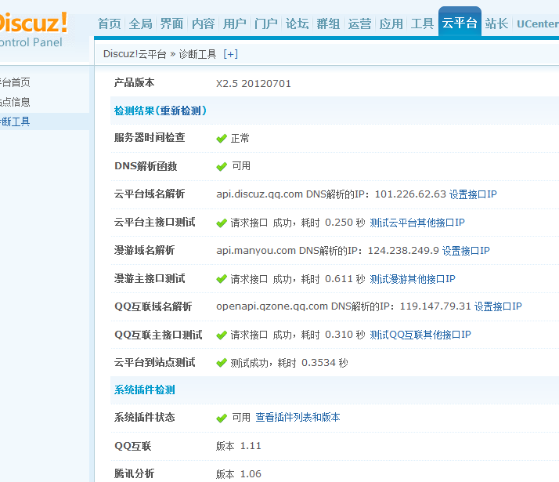Open the 站长 navigation tab
This screenshot has width=559, height=482.
(496, 24)
